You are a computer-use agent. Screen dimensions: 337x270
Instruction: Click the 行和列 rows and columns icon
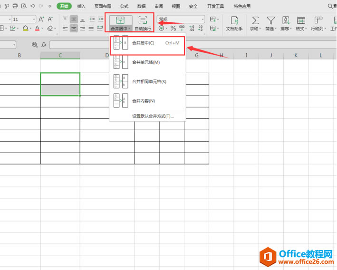click(318, 20)
